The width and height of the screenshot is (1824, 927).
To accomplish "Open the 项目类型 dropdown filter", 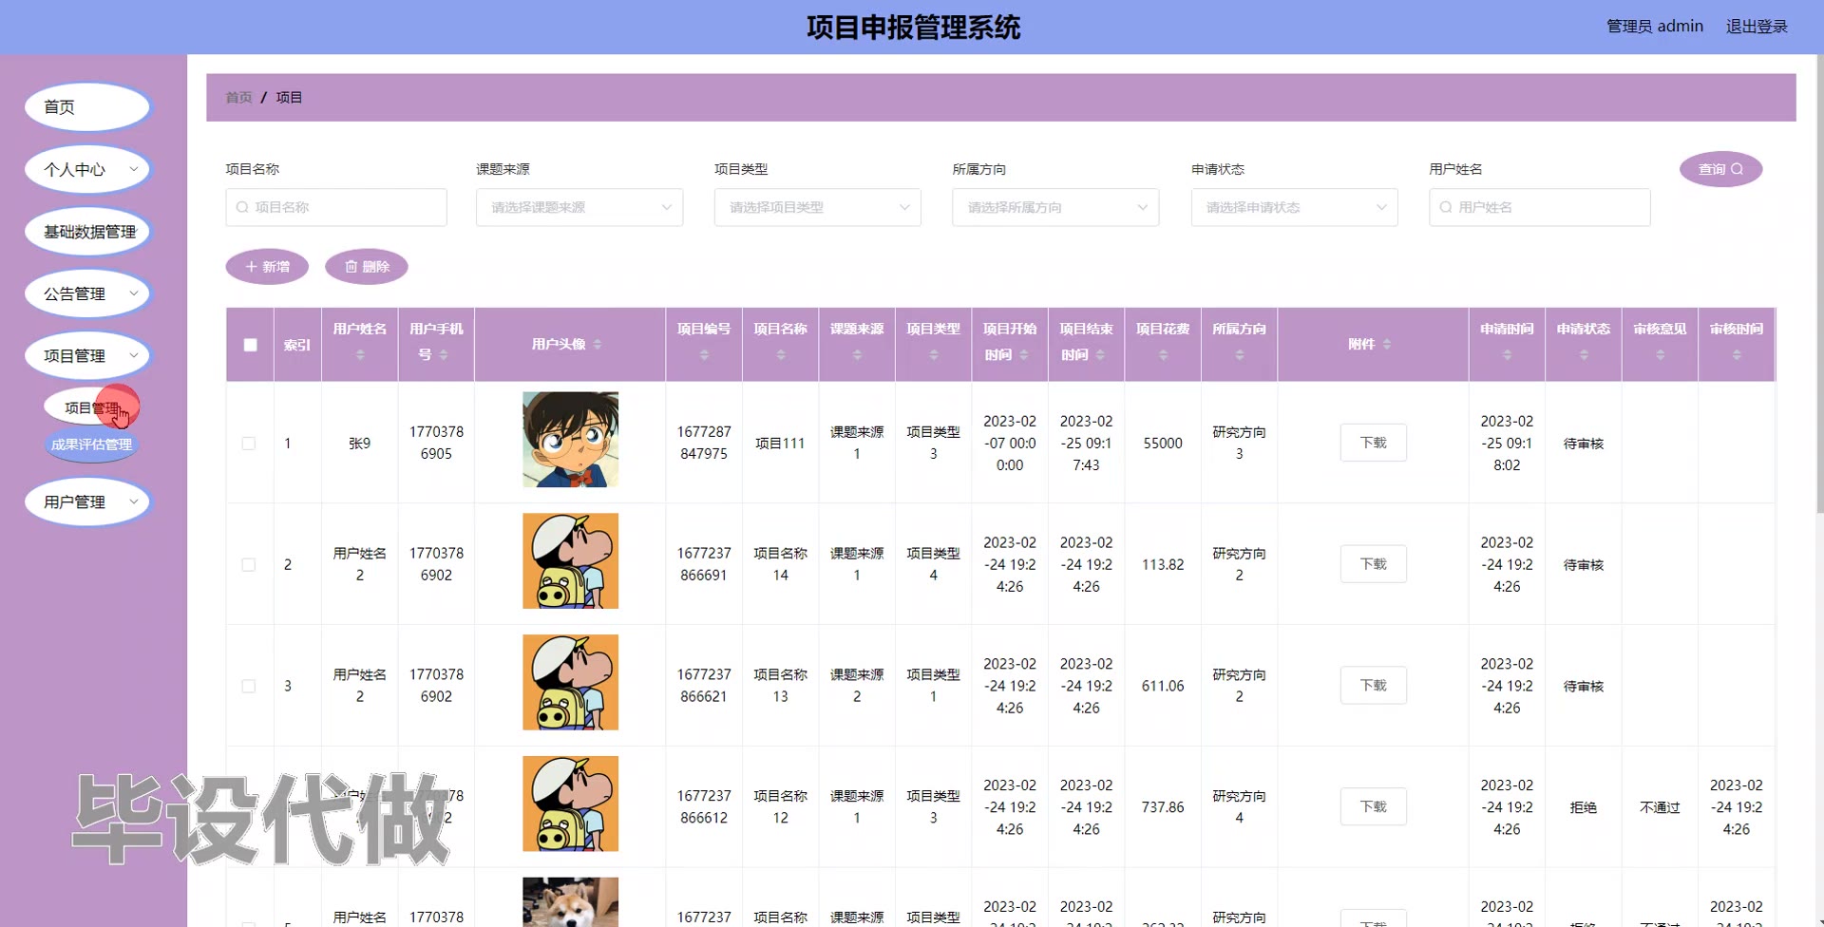I will 818,207.
